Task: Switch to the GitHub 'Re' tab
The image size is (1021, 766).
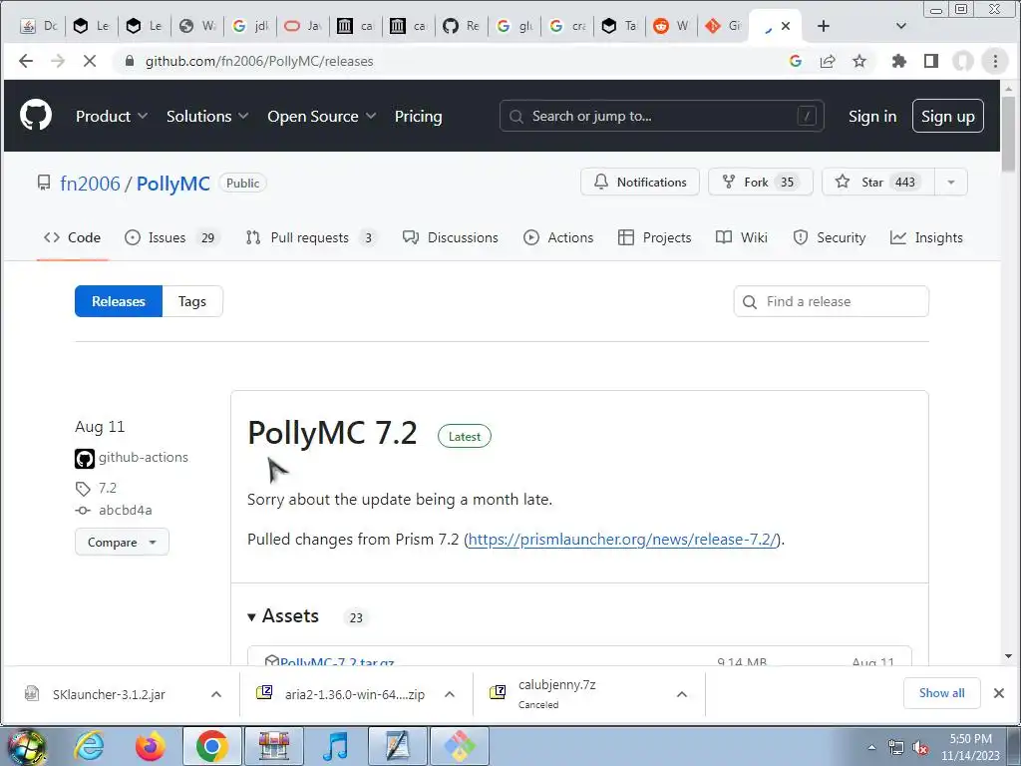Action: click(461, 26)
